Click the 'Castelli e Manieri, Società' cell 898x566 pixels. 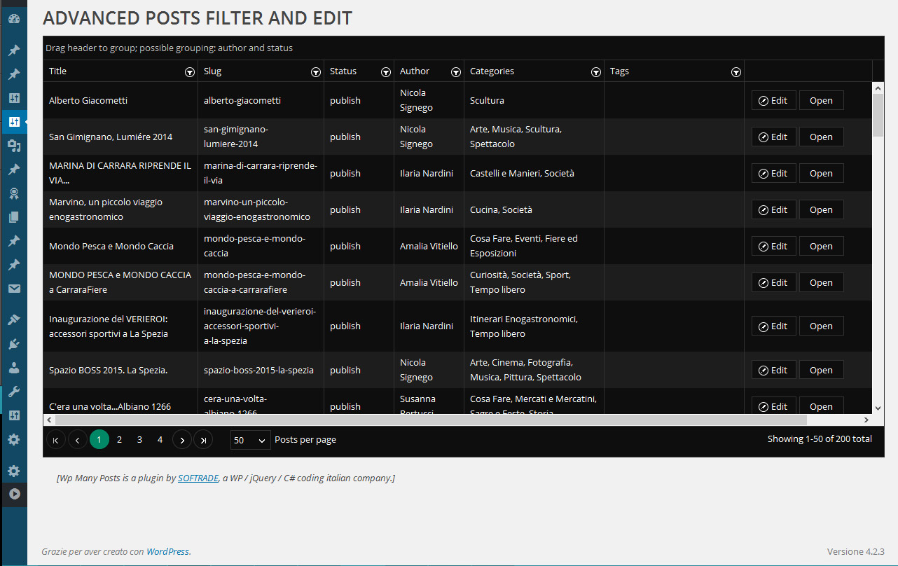point(534,173)
